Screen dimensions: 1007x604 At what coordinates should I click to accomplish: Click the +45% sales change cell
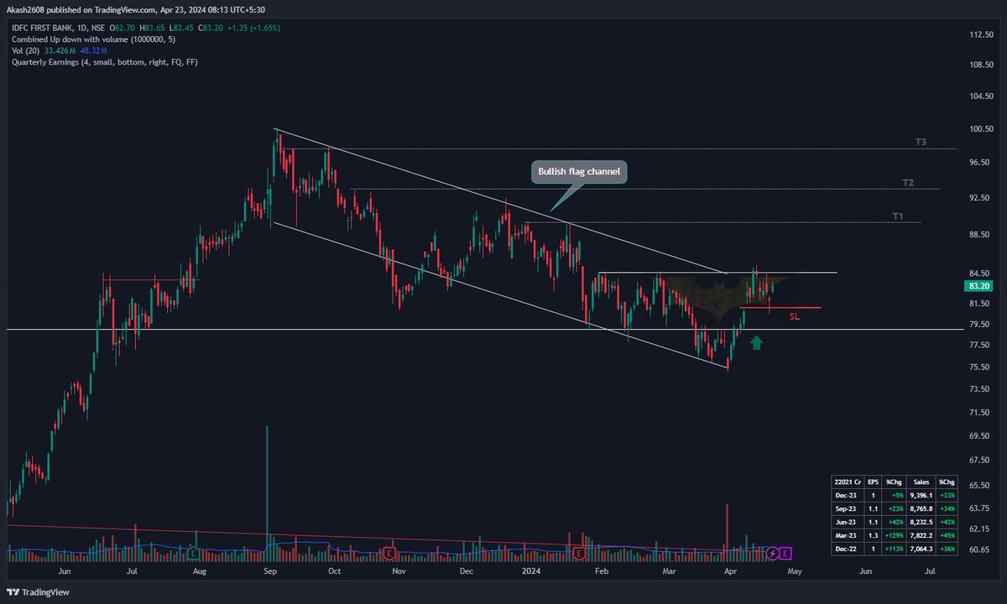click(947, 534)
